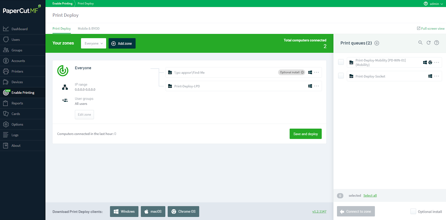This screenshot has height=220, width=446.
Task: Click Select all print queues link
Action: click(x=370, y=195)
